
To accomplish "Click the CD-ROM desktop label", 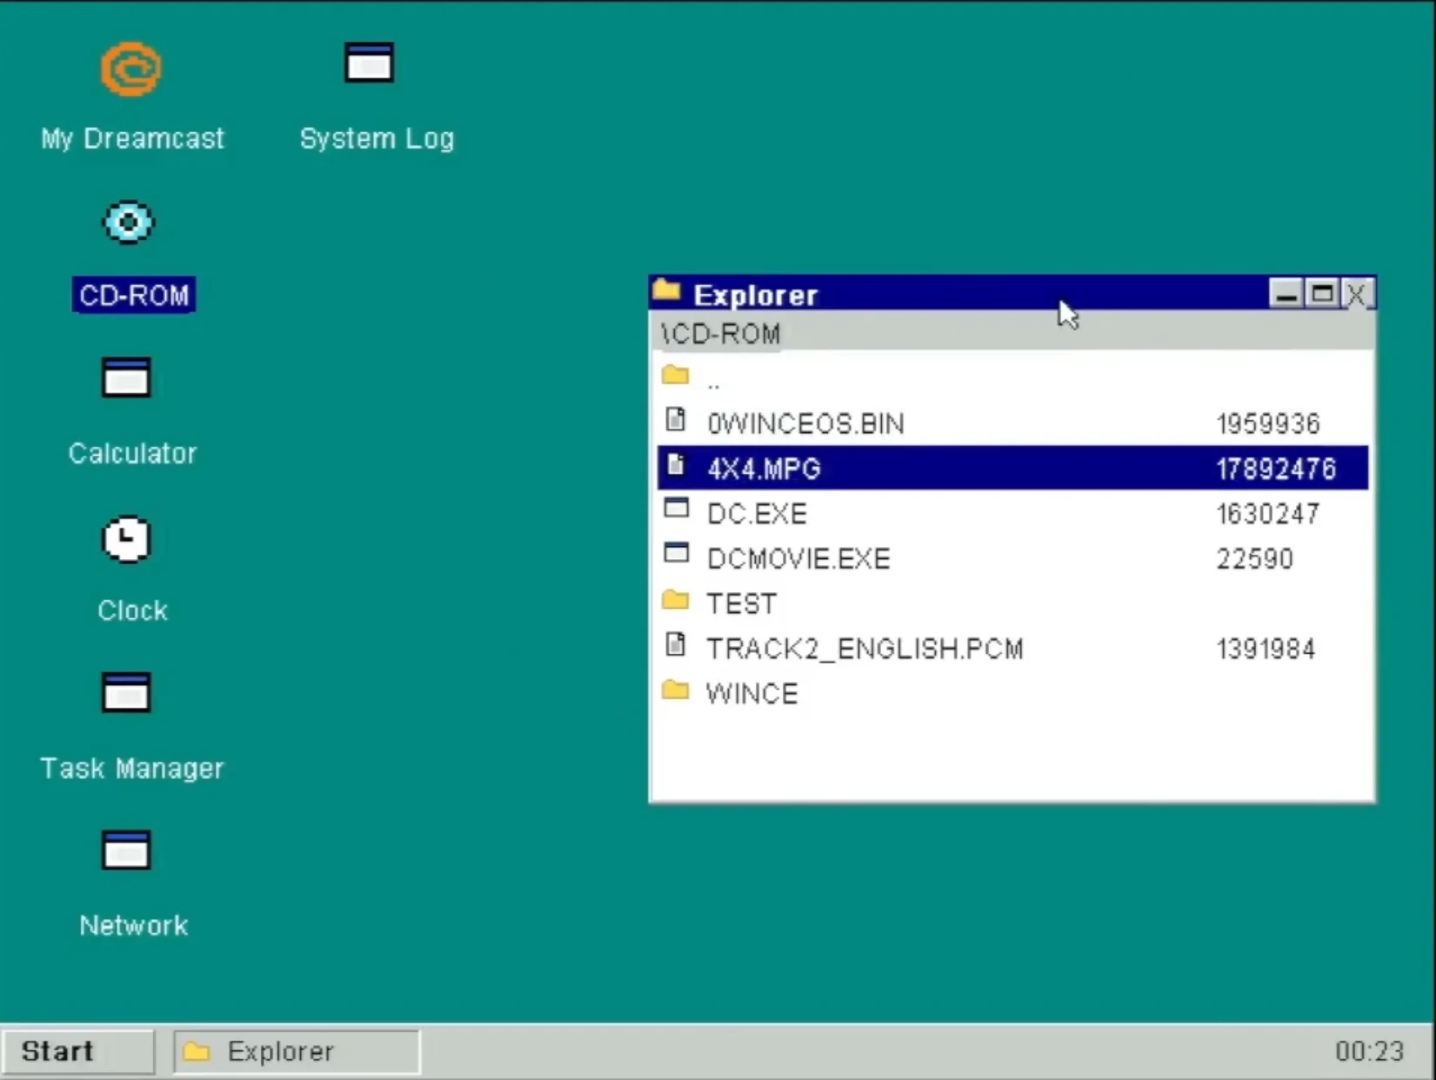I will click(x=134, y=296).
